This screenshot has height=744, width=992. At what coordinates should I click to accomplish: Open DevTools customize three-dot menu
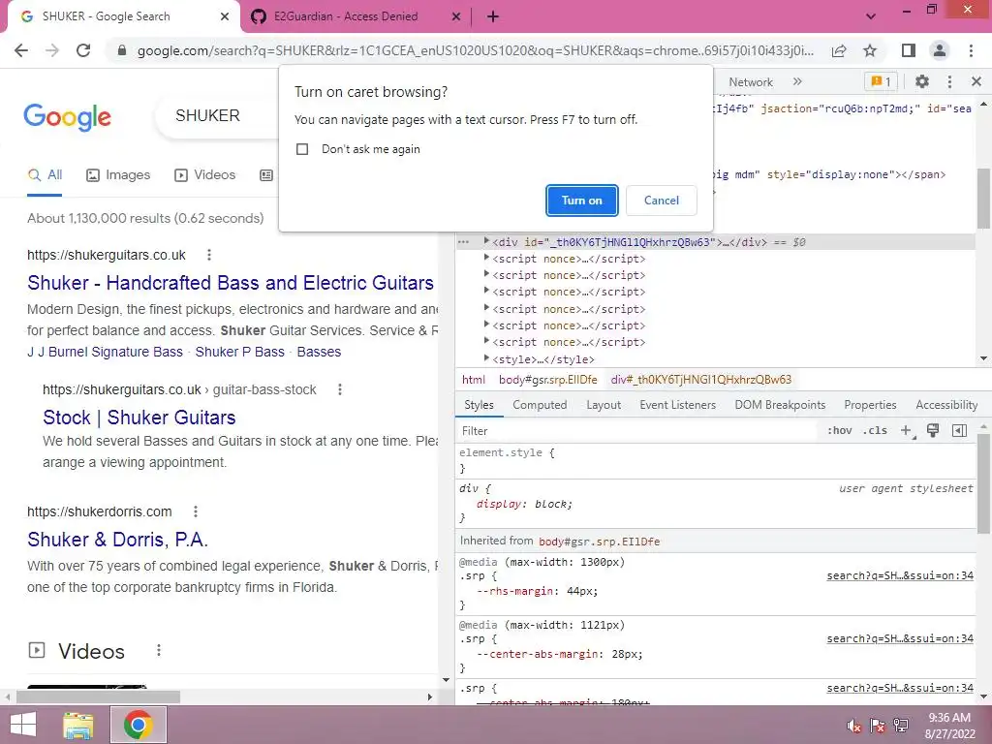(949, 81)
